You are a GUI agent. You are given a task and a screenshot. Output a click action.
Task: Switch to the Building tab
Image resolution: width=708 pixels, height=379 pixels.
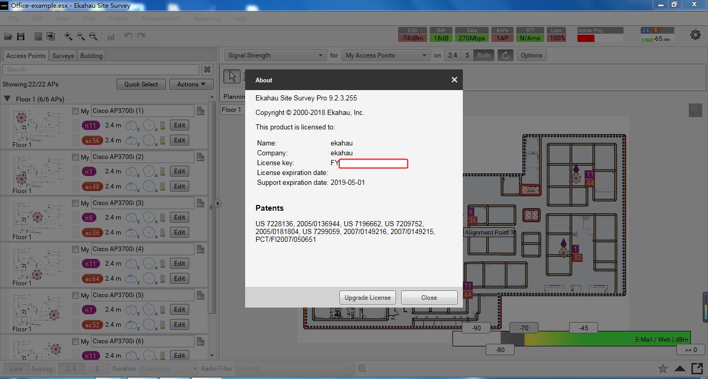(91, 55)
